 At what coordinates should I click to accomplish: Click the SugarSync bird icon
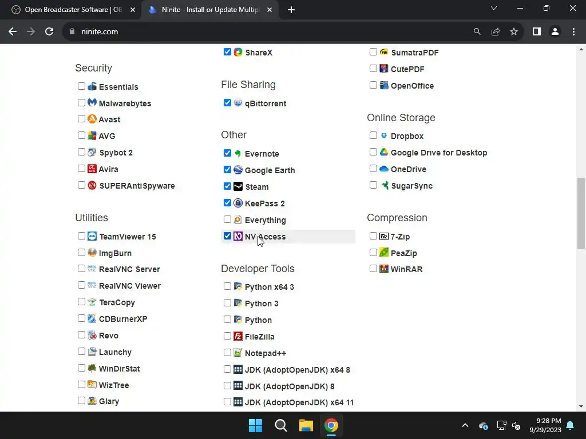[x=384, y=185]
